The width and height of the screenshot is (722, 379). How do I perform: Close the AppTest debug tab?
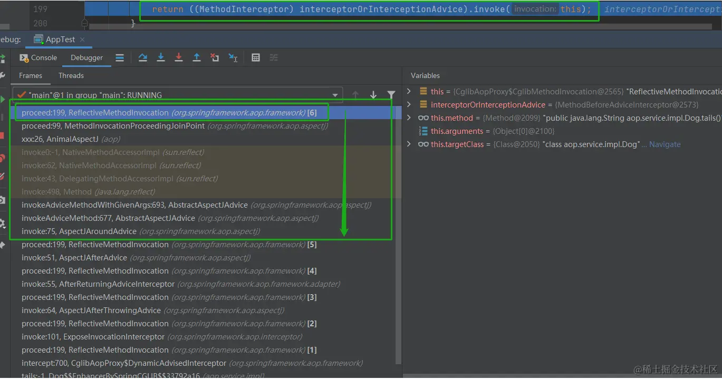pyautogui.click(x=83, y=40)
